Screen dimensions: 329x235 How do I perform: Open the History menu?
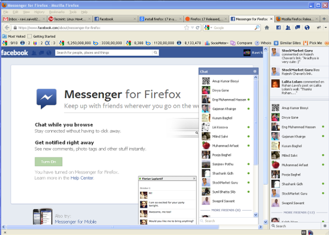(39, 12)
